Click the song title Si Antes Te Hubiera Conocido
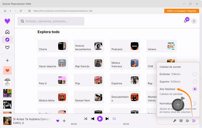The width and height of the screenshot is (202, 128). point(32,119)
